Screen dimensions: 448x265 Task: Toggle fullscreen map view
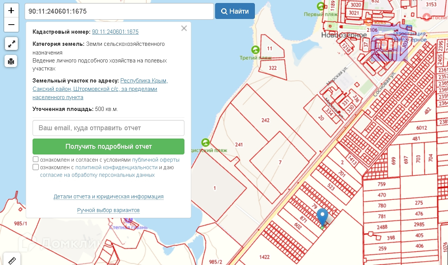tap(11, 44)
